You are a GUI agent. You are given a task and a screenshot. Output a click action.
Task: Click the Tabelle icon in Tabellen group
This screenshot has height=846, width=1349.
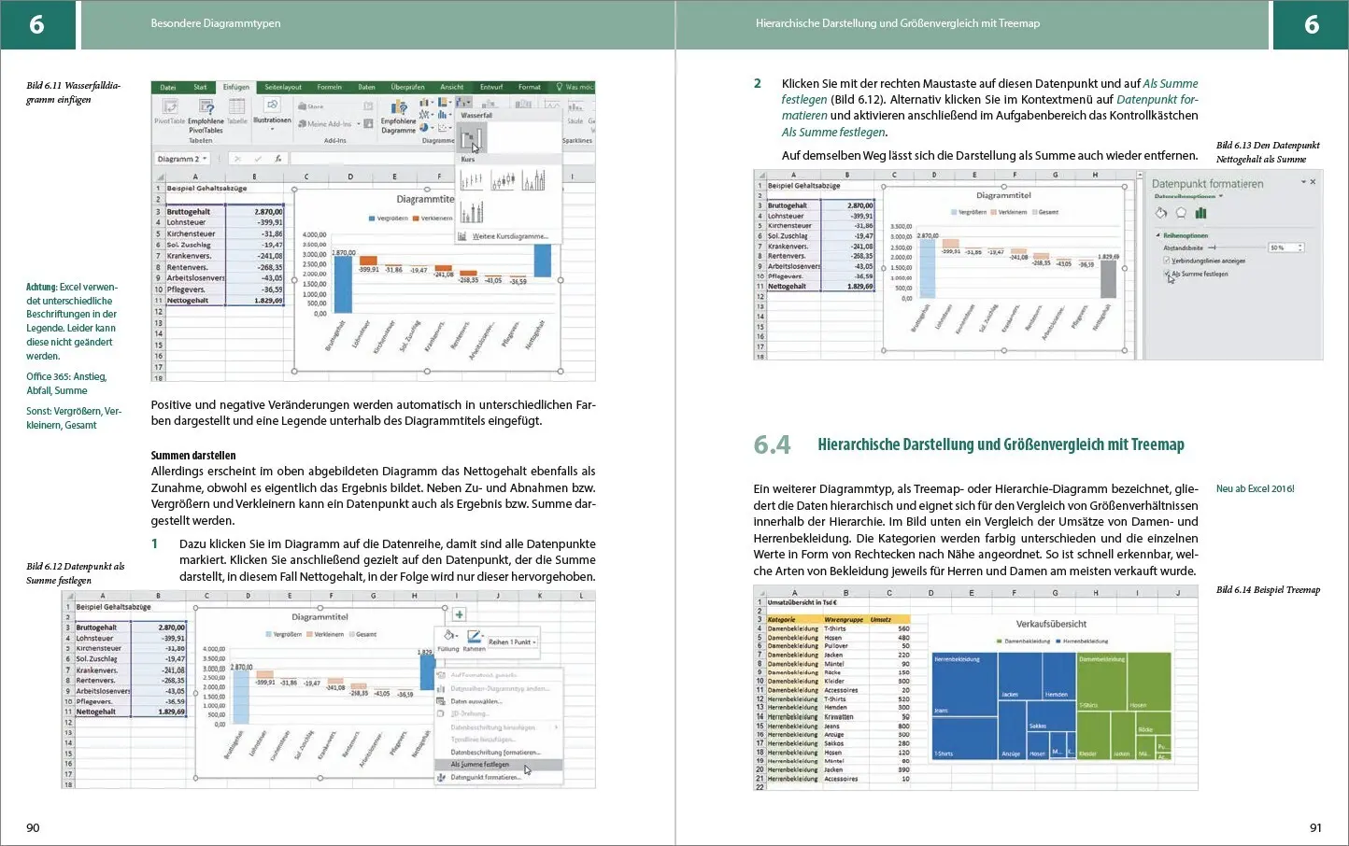pyautogui.click(x=237, y=106)
